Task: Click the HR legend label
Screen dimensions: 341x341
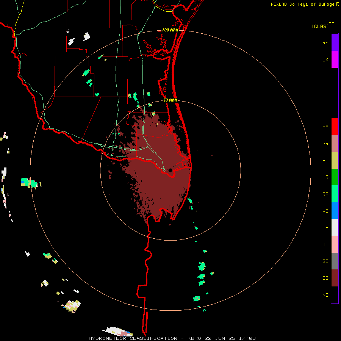Action: (325, 177)
